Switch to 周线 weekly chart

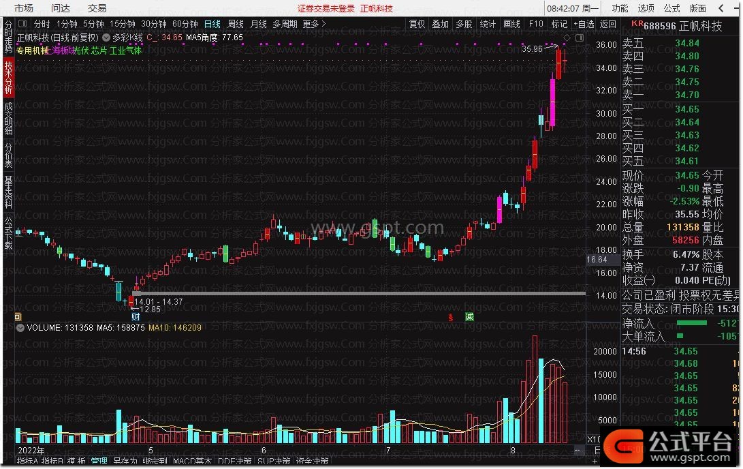pyautogui.click(x=236, y=24)
